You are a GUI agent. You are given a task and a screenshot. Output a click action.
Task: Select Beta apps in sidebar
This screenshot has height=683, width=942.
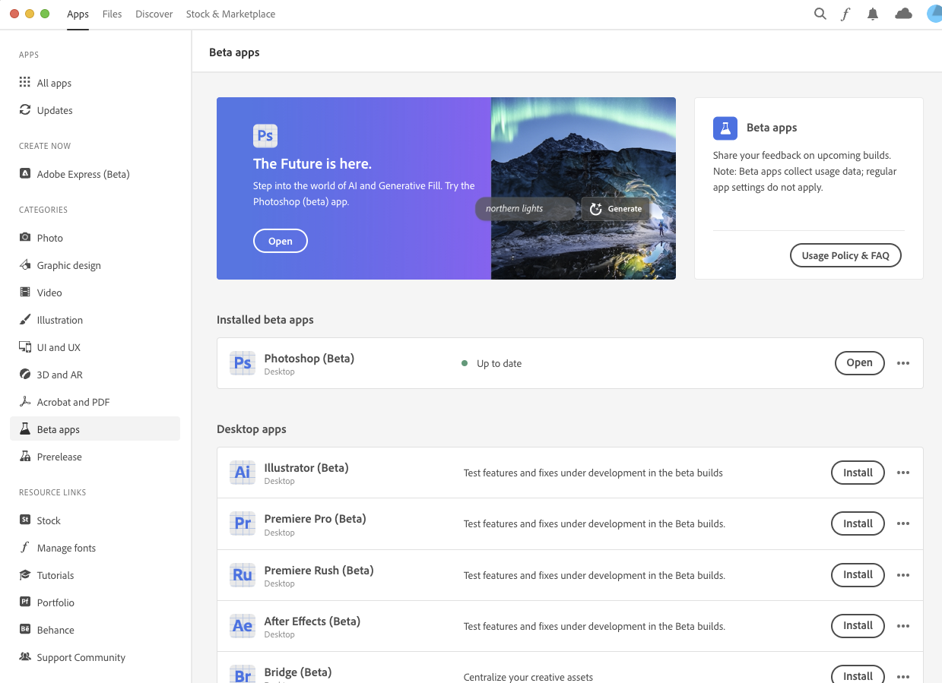(95, 429)
